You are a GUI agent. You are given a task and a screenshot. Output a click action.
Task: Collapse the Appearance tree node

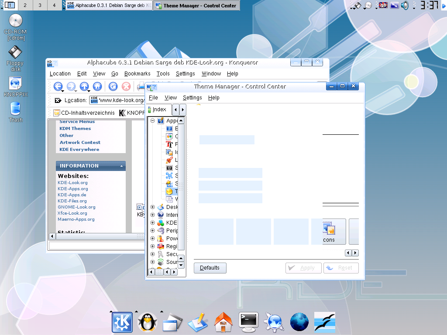[x=152, y=120]
